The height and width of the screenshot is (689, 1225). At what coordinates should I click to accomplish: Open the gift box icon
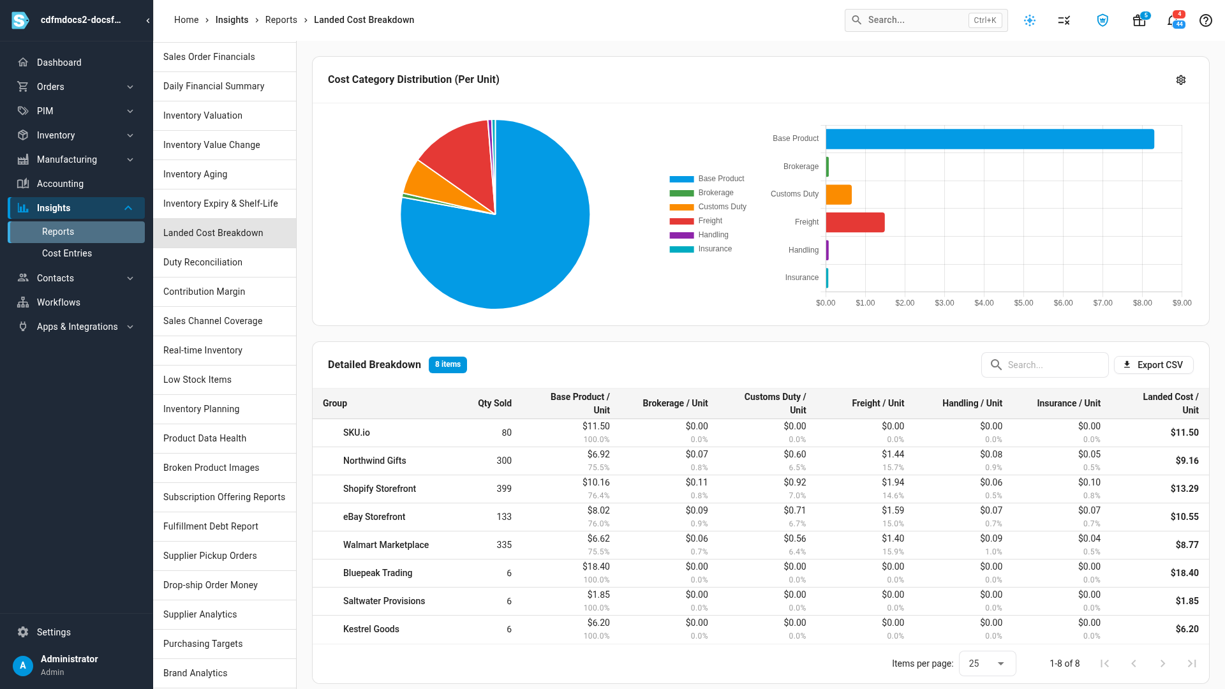1139,20
